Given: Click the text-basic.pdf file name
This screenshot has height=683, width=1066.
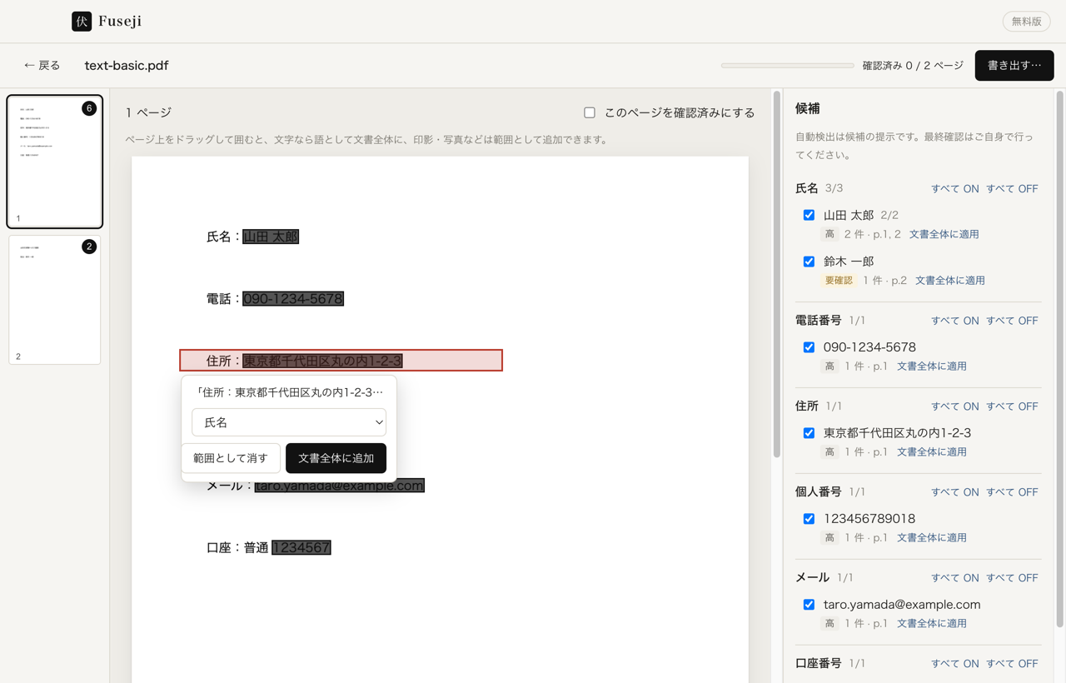Looking at the screenshot, I should [127, 65].
